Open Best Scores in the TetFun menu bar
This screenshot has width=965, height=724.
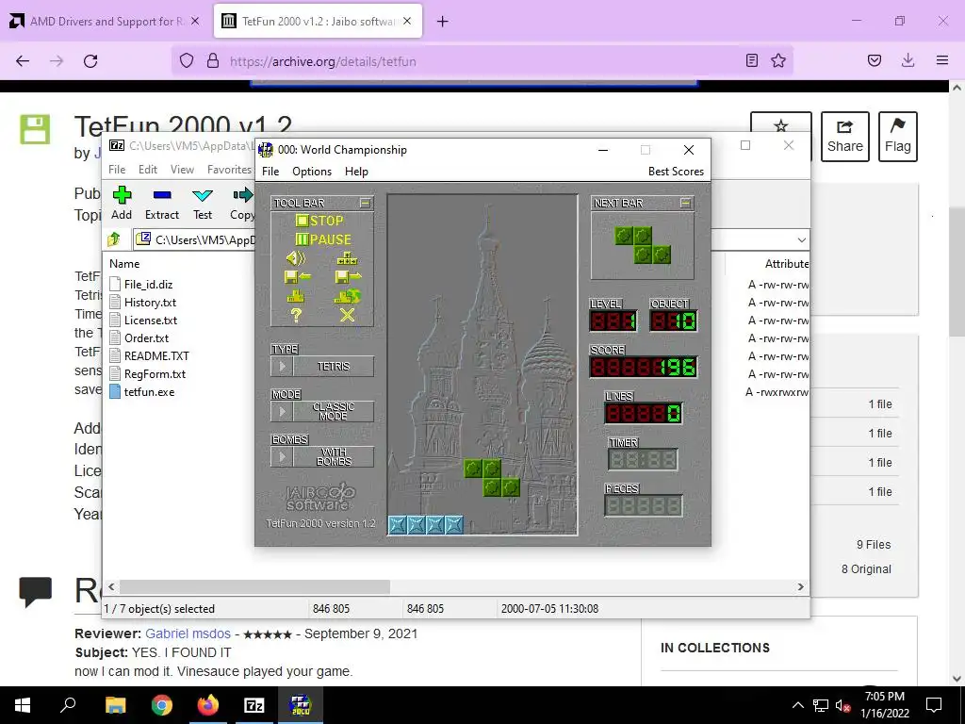pos(676,172)
